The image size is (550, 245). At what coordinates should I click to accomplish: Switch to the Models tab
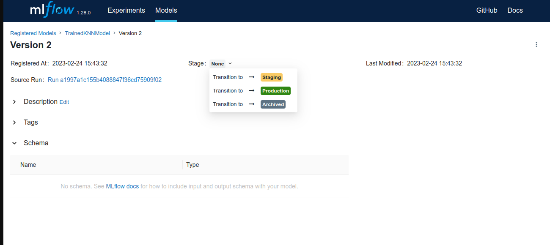[166, 10]
